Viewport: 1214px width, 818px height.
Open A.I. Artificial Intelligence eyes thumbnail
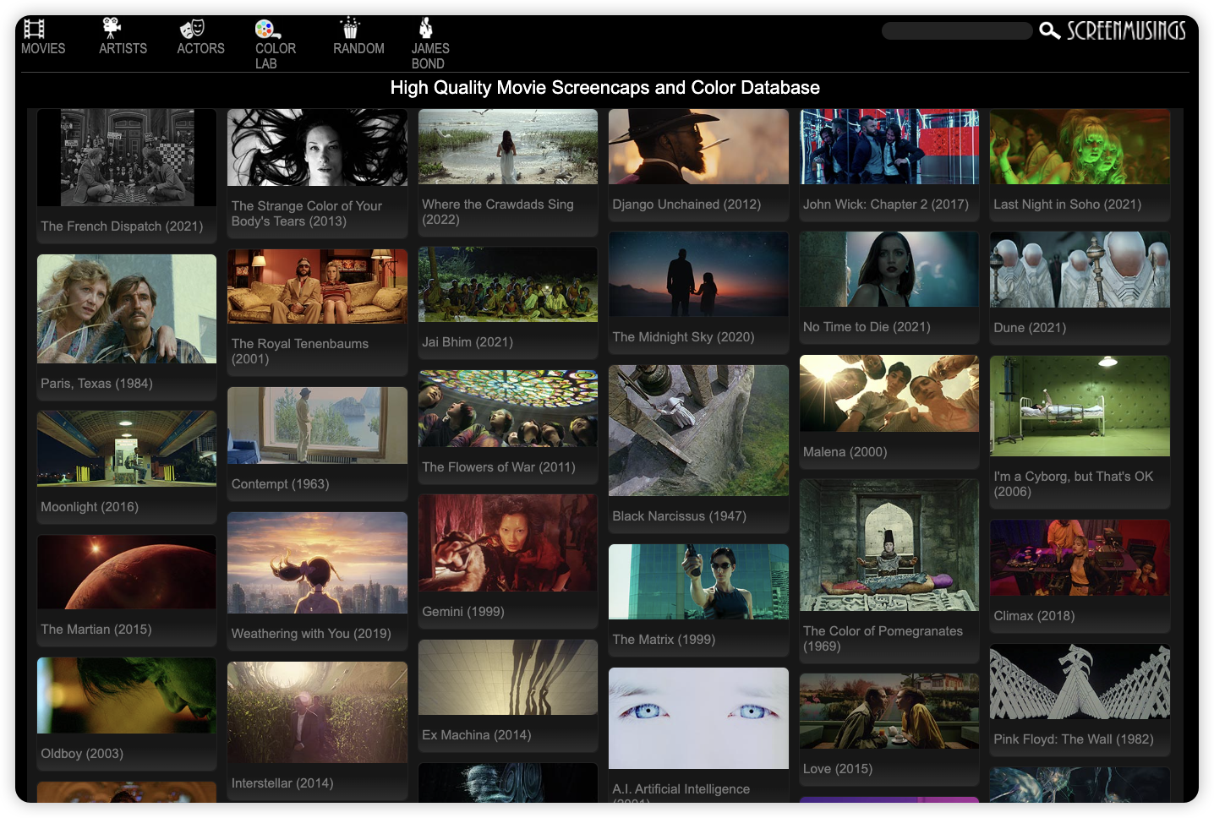(698, 718)
